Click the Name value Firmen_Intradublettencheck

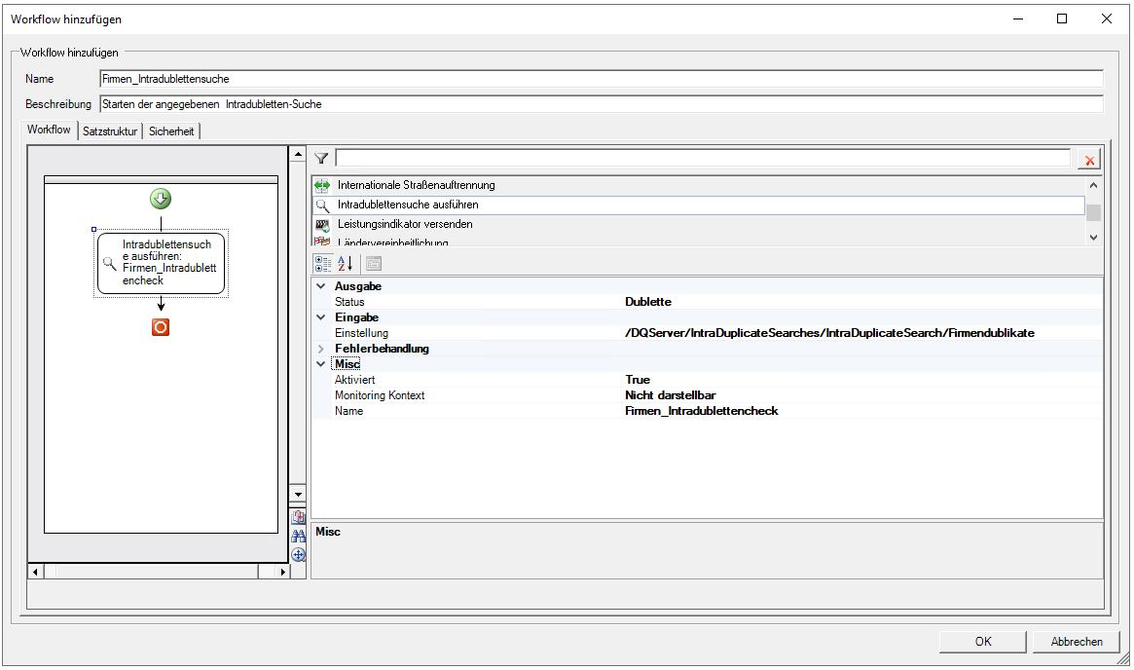coord(702,411)
